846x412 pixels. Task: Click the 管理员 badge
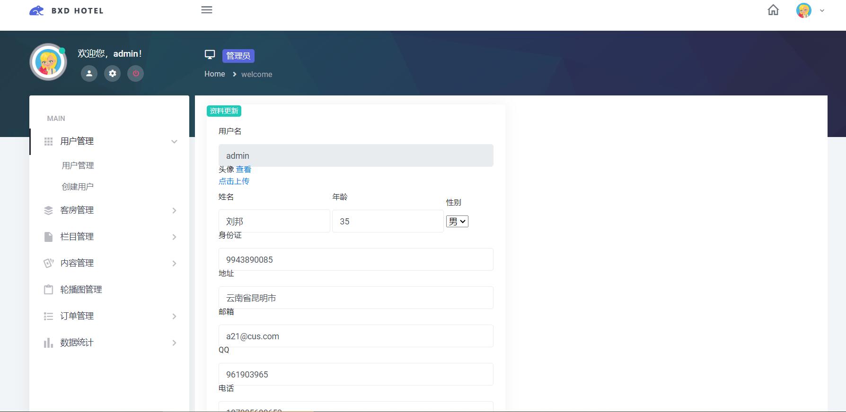(238, 56)
